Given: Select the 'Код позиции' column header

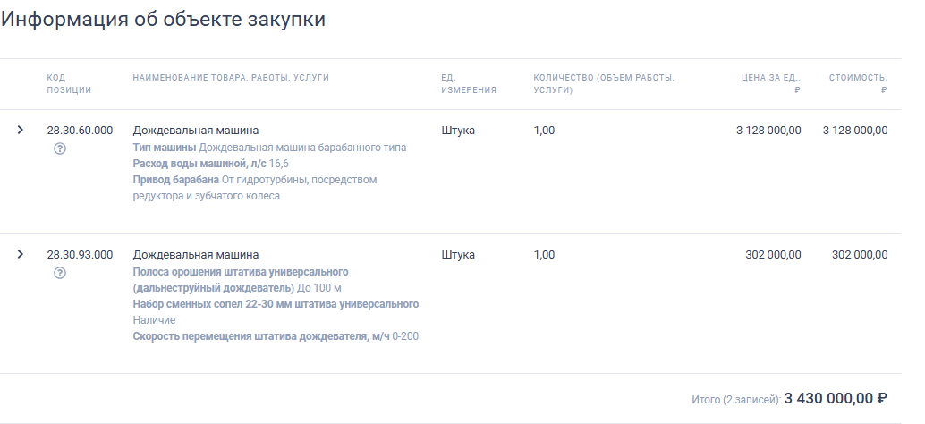Looking at the screenshot, I should pyautogui.click(x=69, y=84).
